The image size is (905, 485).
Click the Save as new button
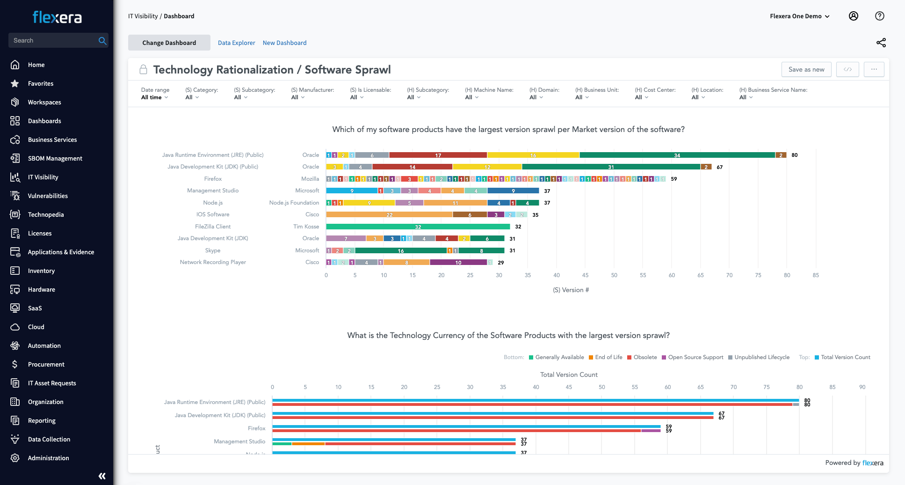[806, 69]
